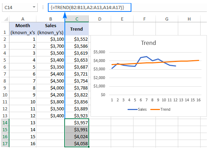The height and width of the screenshot is (149, 210).
Task: Select row 1 header
Action: point(5,29)
